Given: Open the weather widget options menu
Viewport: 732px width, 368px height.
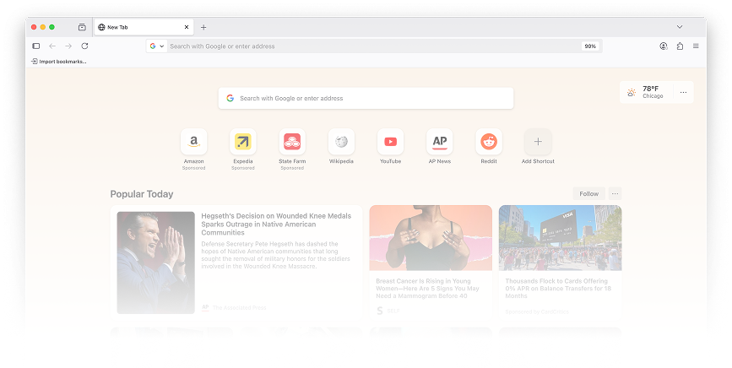Looking at the screenshot, I should click(683, 92).
